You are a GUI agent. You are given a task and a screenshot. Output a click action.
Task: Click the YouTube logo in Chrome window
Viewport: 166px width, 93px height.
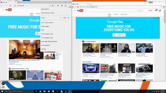tap(80, 11)
